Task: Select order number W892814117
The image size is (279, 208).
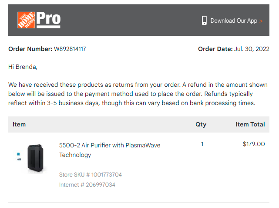Action: tap(70, 49)
